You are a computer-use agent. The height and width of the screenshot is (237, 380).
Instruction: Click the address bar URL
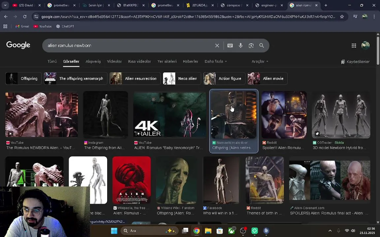tap(188, 16)
